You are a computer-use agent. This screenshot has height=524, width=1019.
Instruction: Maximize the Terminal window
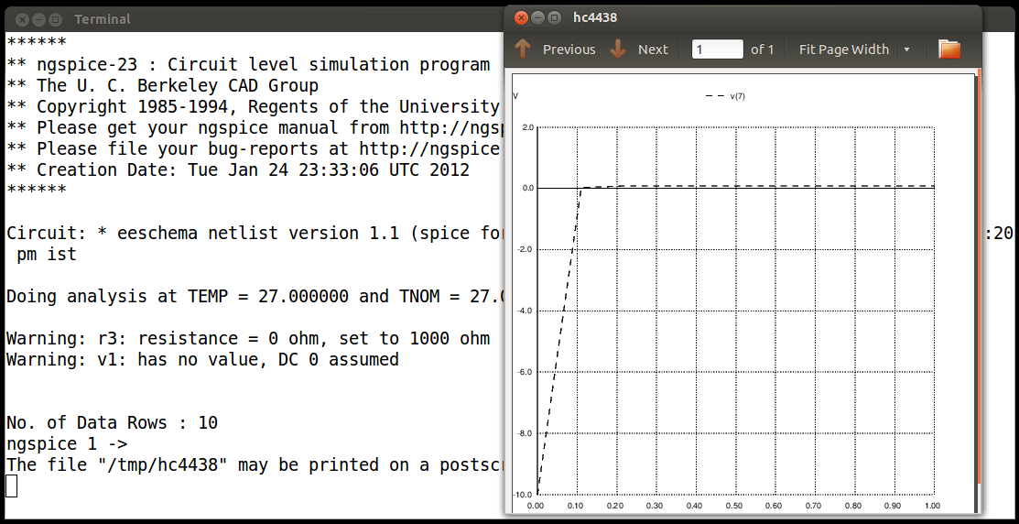point(55,19)
